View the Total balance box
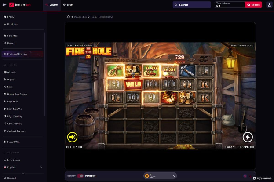 pos(230,5)
